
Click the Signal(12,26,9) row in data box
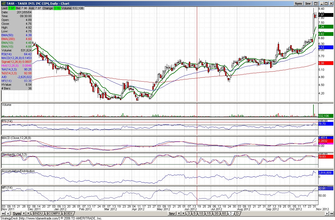pyautogui.click(x=17, y=62)
